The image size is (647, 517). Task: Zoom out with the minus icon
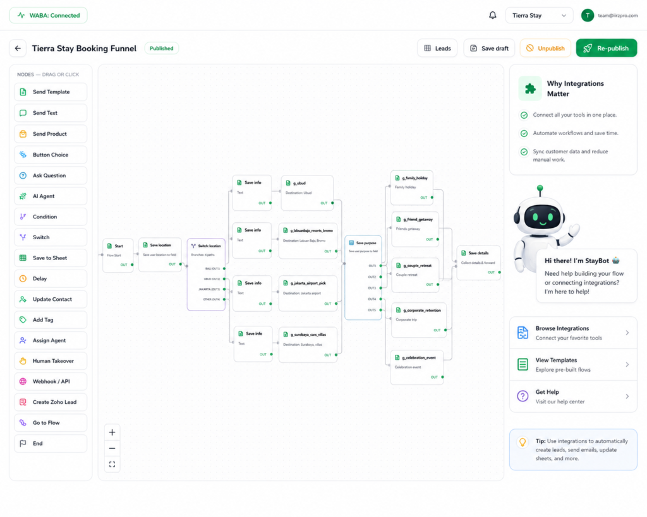click(x=112, y=448)
